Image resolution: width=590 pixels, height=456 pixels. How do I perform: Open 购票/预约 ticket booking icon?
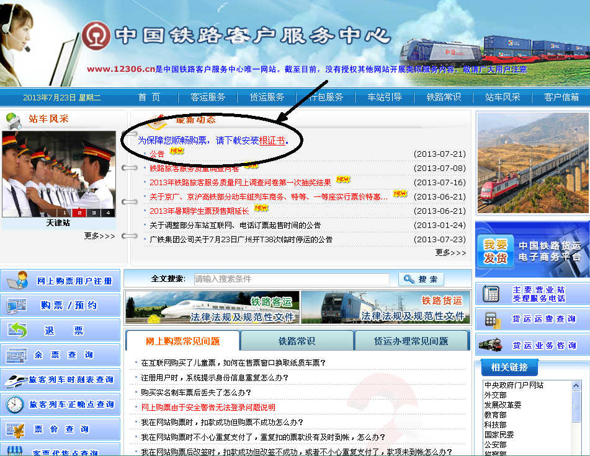point(17,305)
